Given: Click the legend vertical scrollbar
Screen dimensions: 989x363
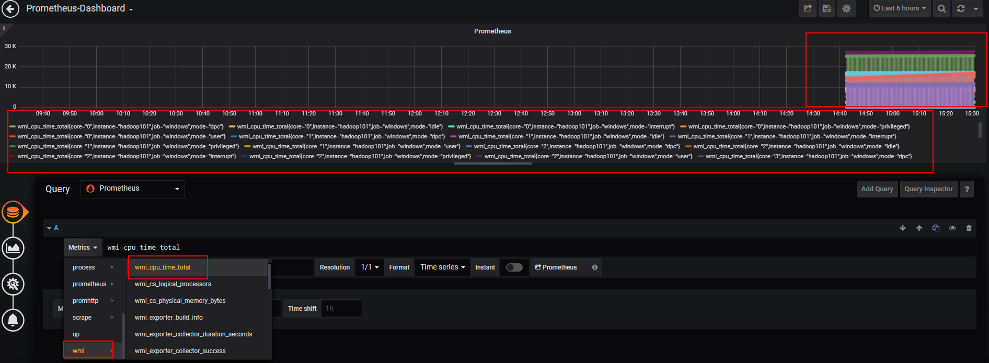Looking at the screenshot, I should [x=980, y=130].
